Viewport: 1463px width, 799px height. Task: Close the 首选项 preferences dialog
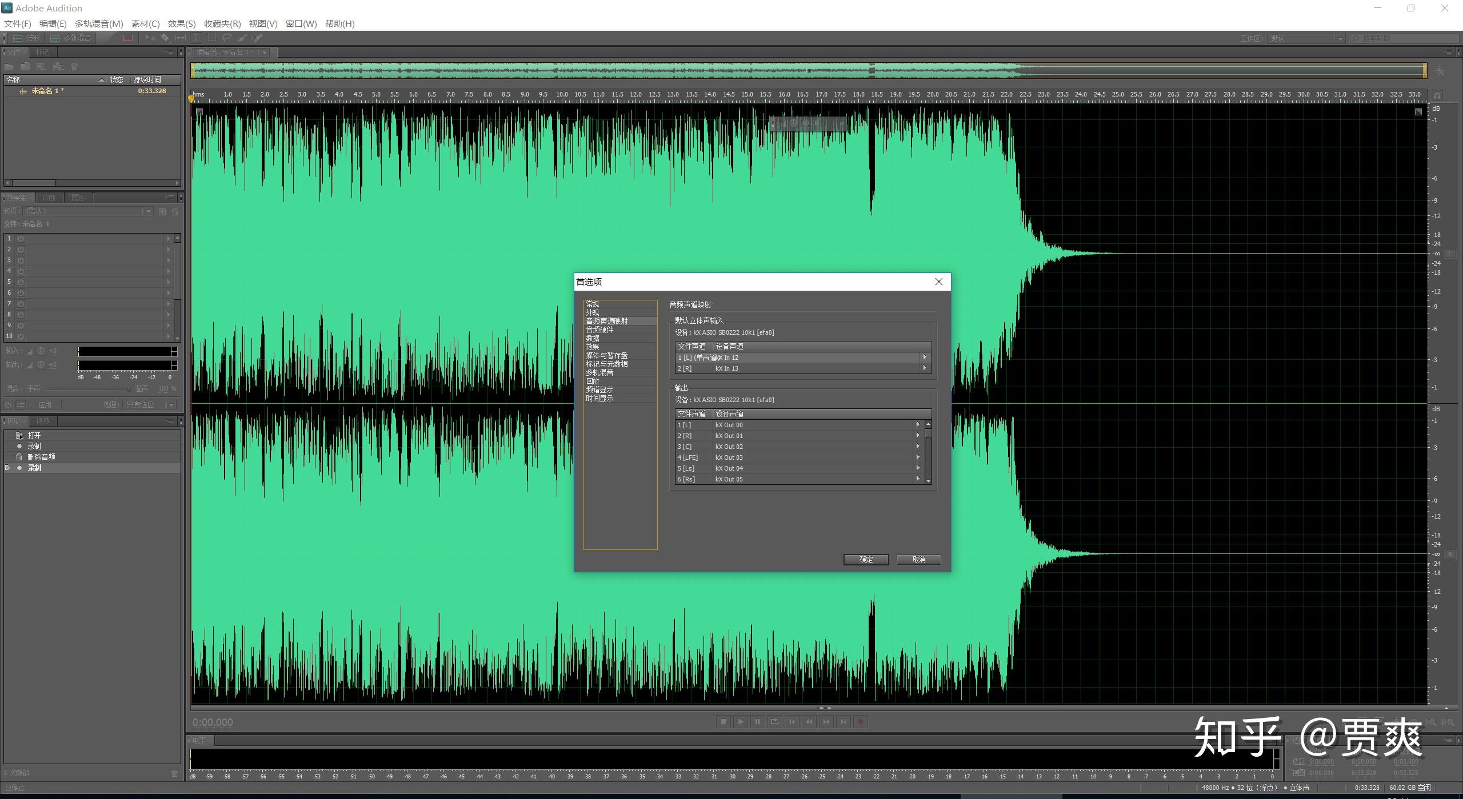[x=938, y=282]
